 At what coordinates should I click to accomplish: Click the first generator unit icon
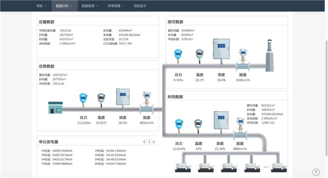coord(183,167)
